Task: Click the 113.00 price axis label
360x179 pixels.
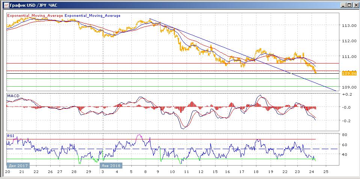Action: 348,26
